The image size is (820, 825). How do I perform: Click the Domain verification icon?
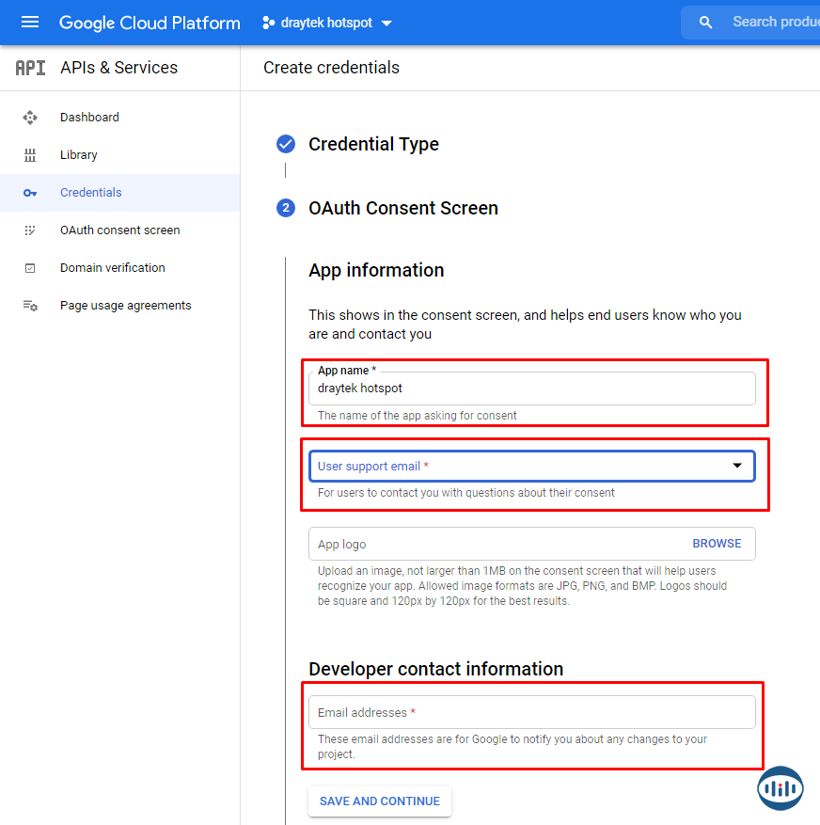click(x=30, y=268)
